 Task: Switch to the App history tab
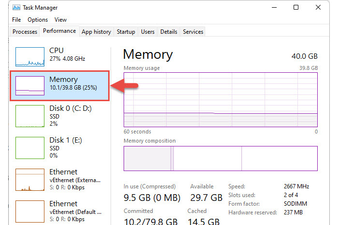click(97, 32)
